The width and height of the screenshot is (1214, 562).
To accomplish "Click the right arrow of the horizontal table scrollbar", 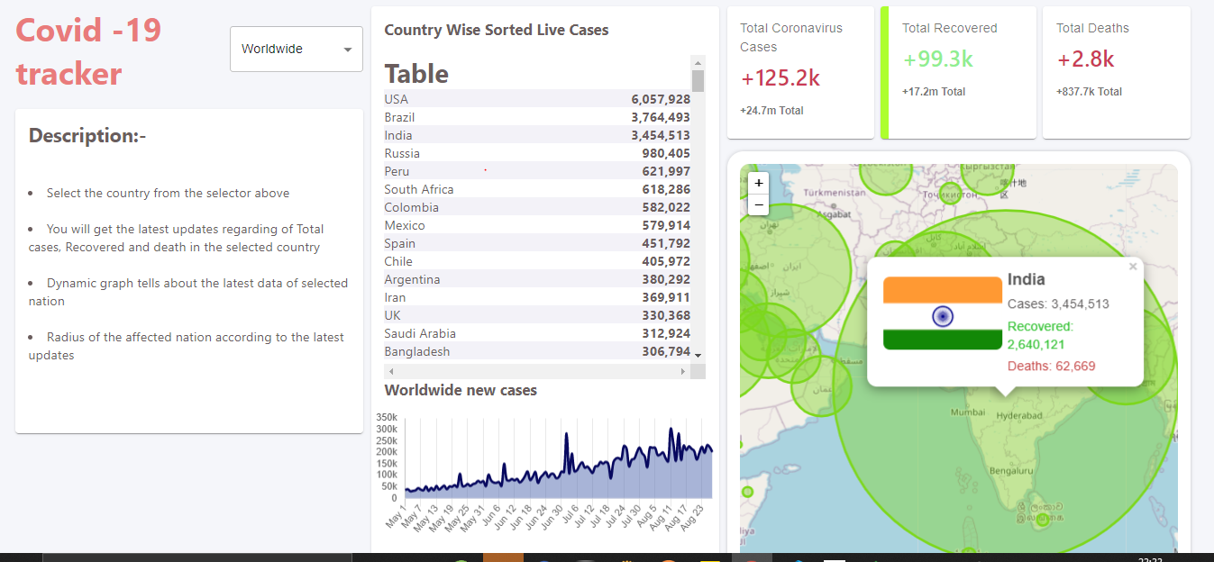I will (x=683, y=370).
